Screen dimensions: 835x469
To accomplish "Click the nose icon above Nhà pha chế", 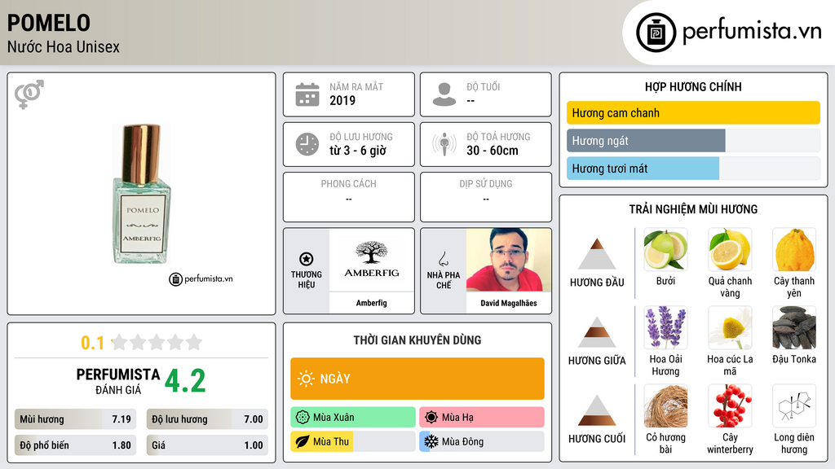I will pyautogui.click(x=443, y=259).
